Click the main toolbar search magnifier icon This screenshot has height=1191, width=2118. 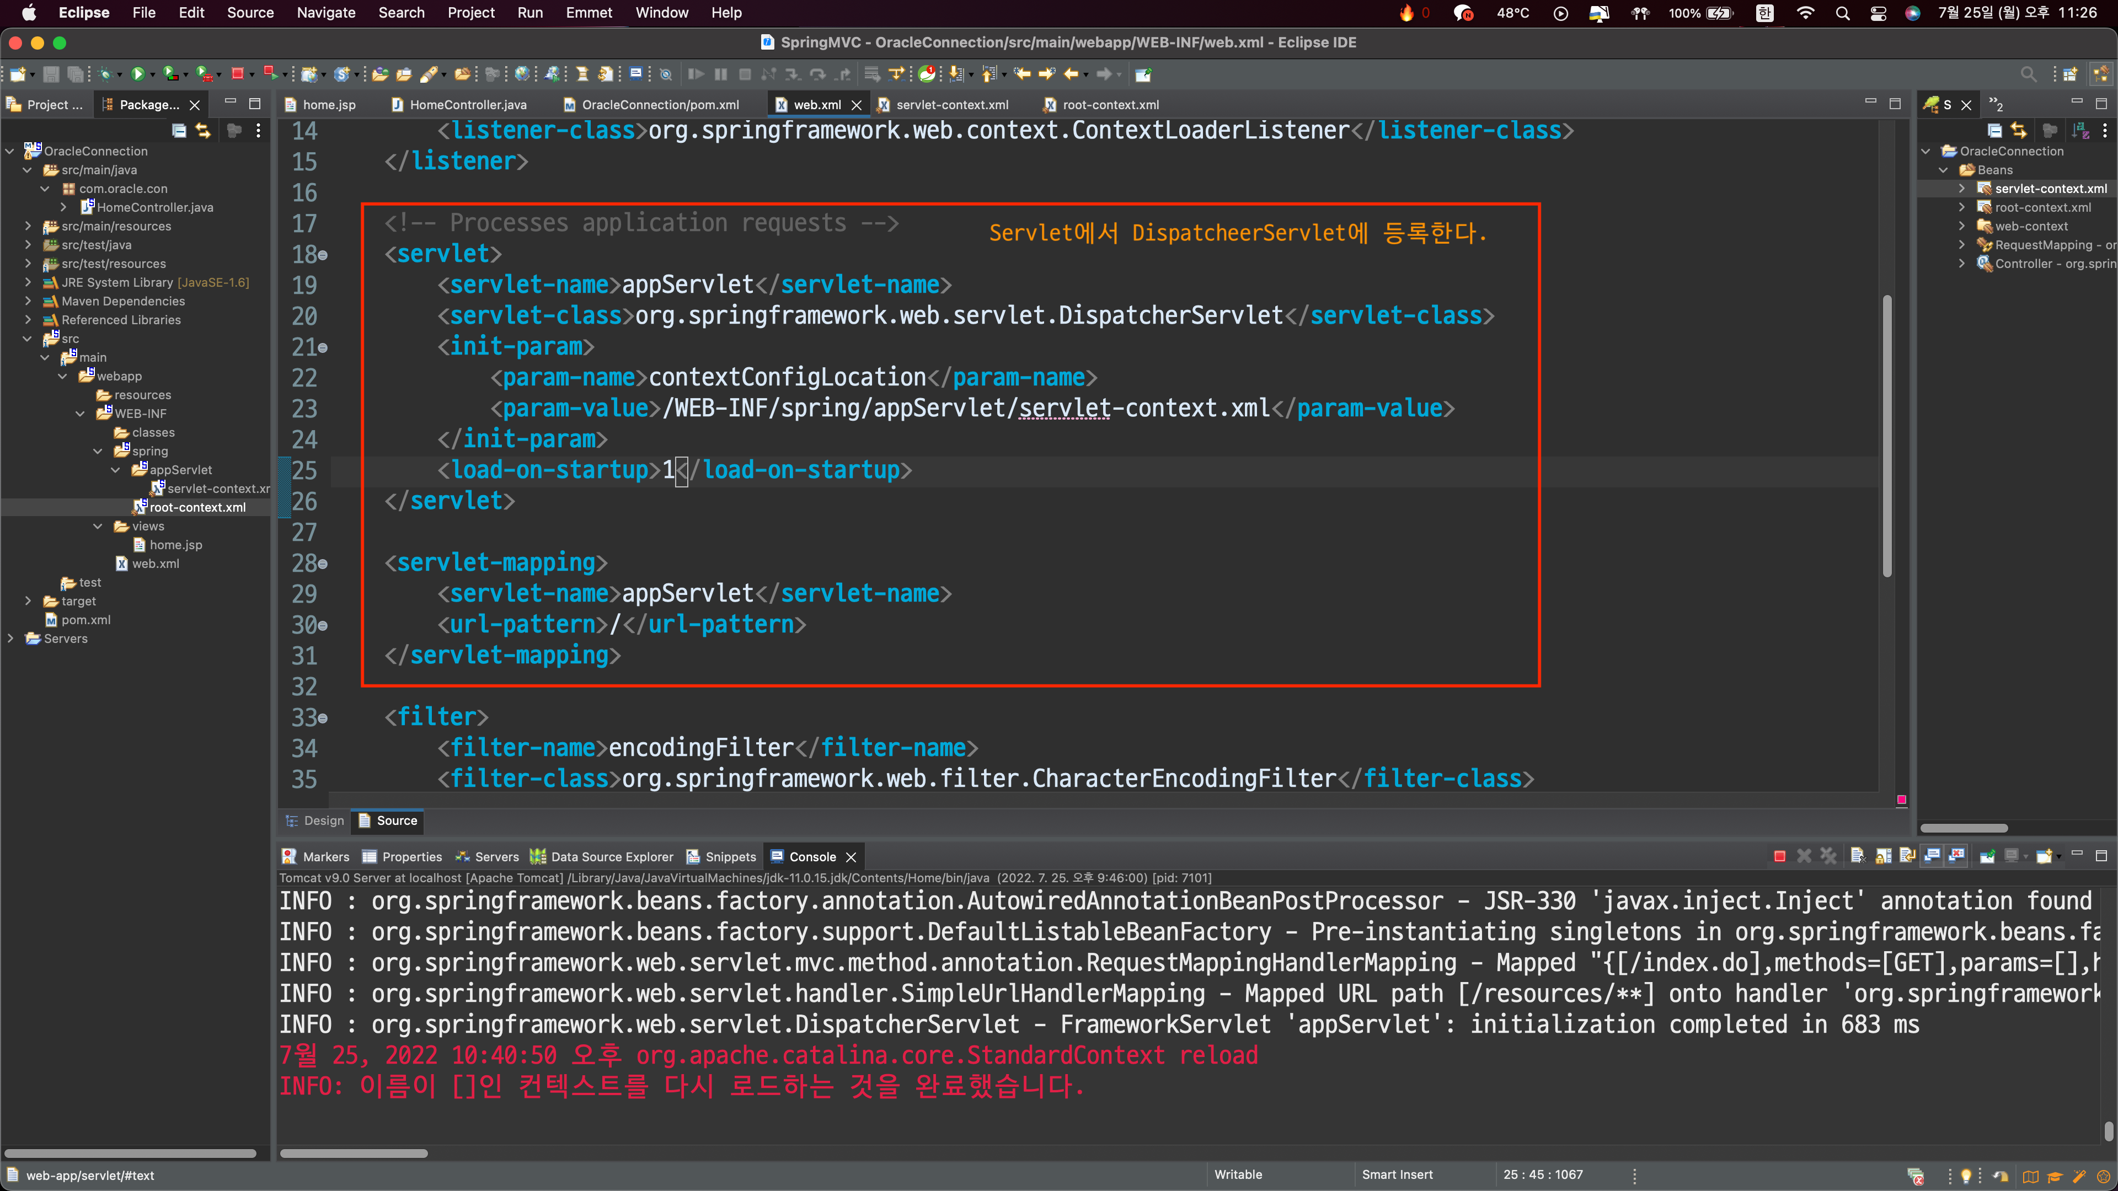[x=2029, y=75]
